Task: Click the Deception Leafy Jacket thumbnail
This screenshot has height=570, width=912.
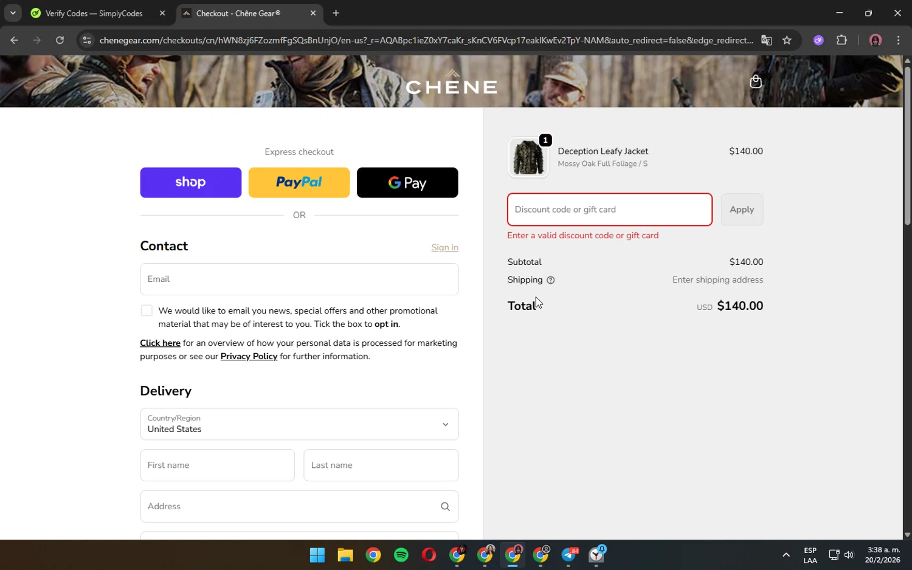Action: [x=528, y=157]
